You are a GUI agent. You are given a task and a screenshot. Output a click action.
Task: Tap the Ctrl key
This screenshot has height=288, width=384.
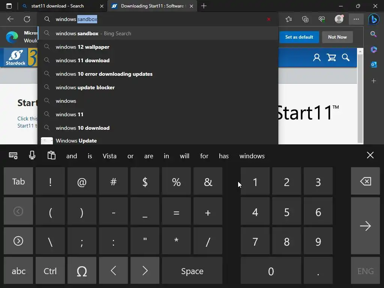tap(50, 271)
